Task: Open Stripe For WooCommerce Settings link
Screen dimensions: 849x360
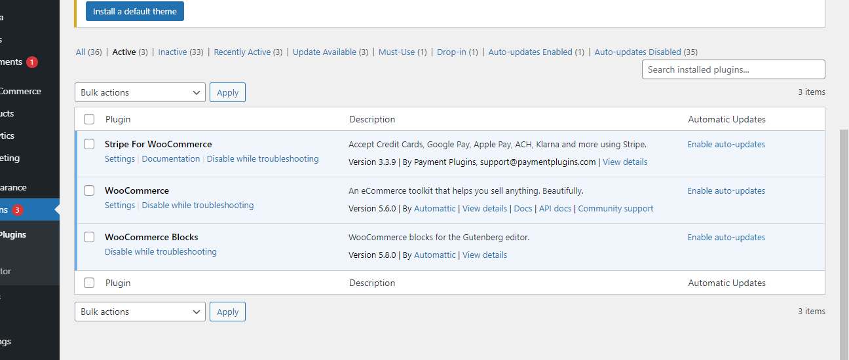Action: click(x=120, y=158)
